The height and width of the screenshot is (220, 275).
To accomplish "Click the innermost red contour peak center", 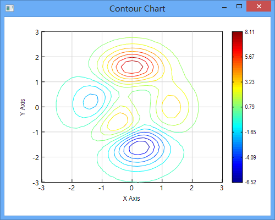I will 132,67.
